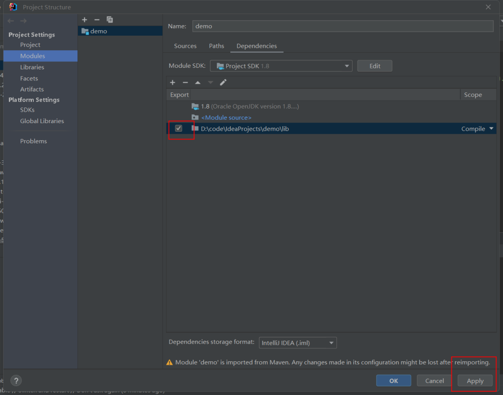Click the Name input field

tap(343, 26)
